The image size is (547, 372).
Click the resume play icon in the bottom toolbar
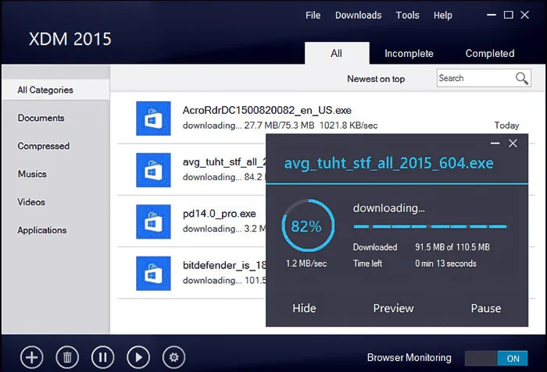point(138,357)
